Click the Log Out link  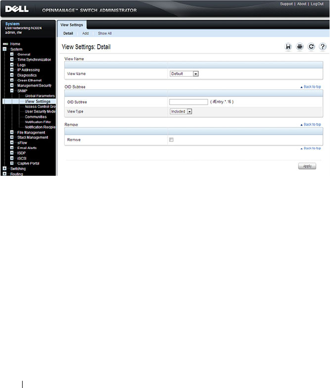tap(317, 4)
